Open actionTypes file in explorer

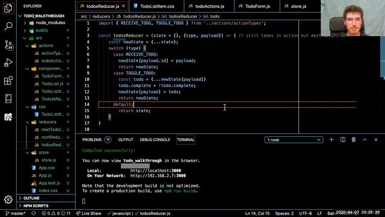pyautogui.click(x=46, y=54)
